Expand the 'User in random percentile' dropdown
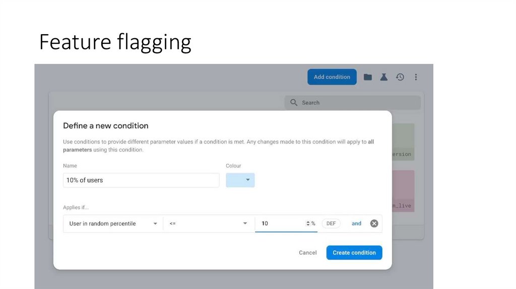Screen dimensions: 516x289 (113, 224)
